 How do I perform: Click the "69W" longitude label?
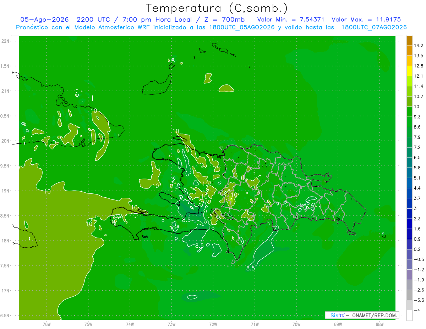[338, 324]
